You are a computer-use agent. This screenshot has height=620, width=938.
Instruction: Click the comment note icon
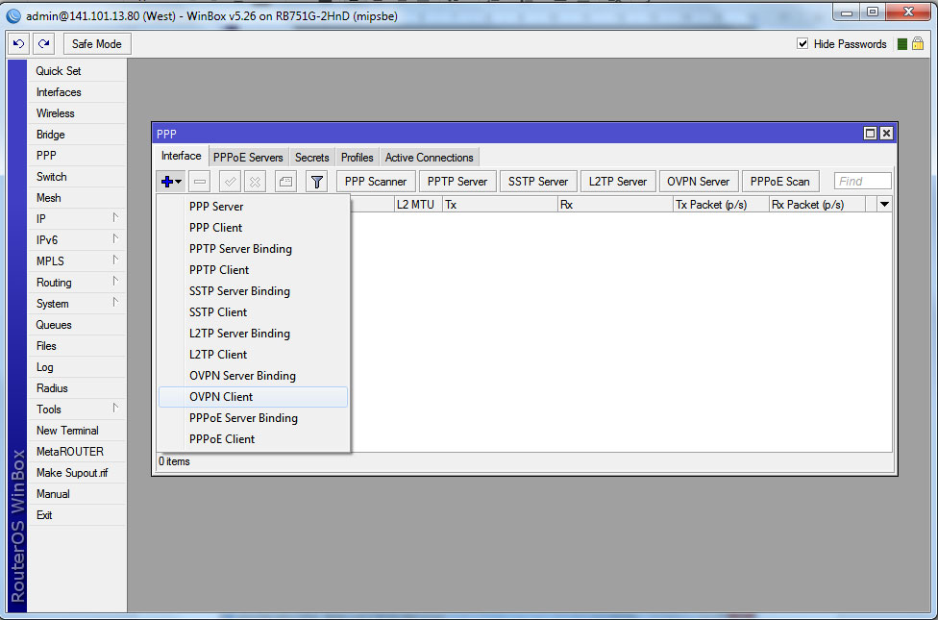click(285, 182)
